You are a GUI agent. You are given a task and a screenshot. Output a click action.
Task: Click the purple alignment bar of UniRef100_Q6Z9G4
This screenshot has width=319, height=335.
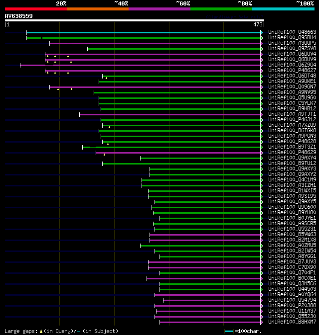pos(141,66)
